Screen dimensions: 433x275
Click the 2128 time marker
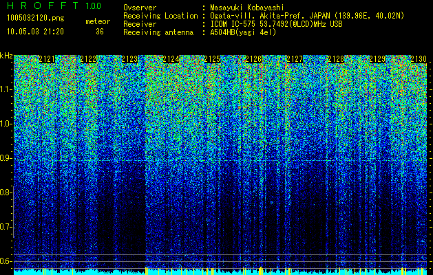[336, 59]
